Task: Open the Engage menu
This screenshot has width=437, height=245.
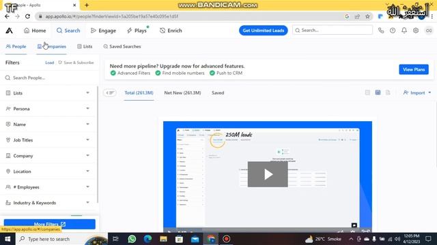Action: click(103, 31)
